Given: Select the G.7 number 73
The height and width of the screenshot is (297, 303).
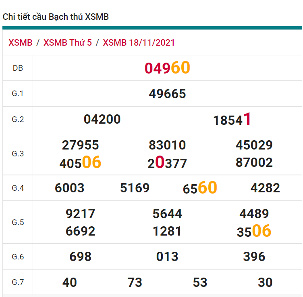Looking at the screenshot, I should point(135,282).
